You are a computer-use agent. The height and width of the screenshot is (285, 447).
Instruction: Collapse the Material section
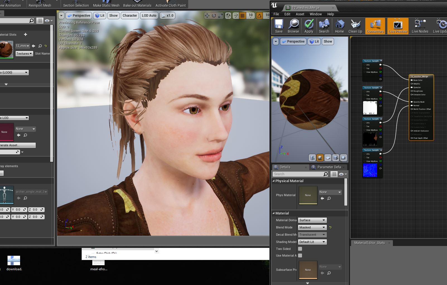(274, 213)
